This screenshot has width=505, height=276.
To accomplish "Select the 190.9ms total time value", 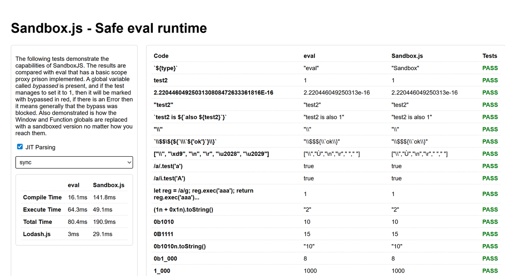I will coord(104,221).
